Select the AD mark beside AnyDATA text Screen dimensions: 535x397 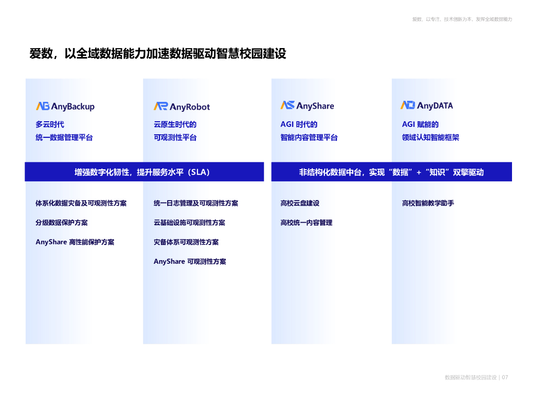(406, 105)
